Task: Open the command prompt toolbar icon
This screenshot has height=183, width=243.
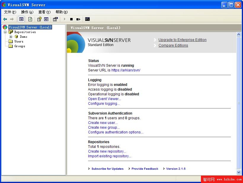Action: click(x=87, y=19)
